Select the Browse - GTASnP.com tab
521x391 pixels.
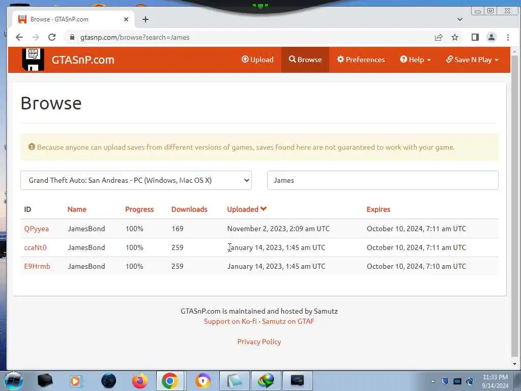(x=73, y=19)
